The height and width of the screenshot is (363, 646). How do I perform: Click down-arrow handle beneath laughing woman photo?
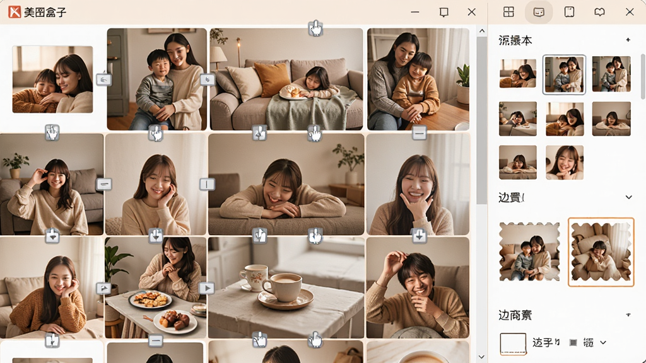[x=419, y=236]
